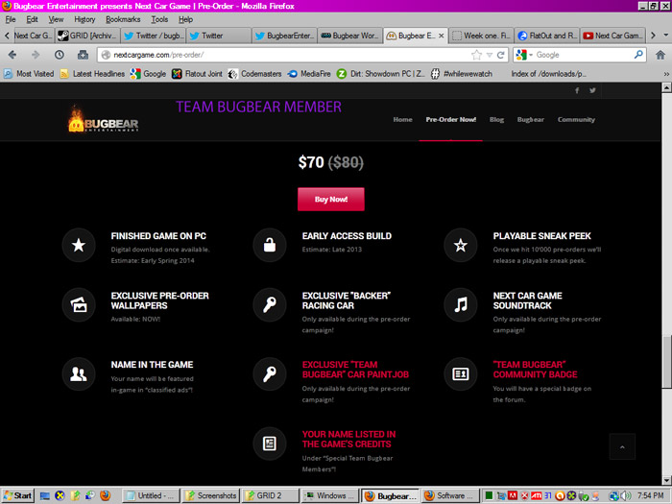Click the star icon for Finished Game on PC
Screen dimensions: 672x504
tap(79, 245)
